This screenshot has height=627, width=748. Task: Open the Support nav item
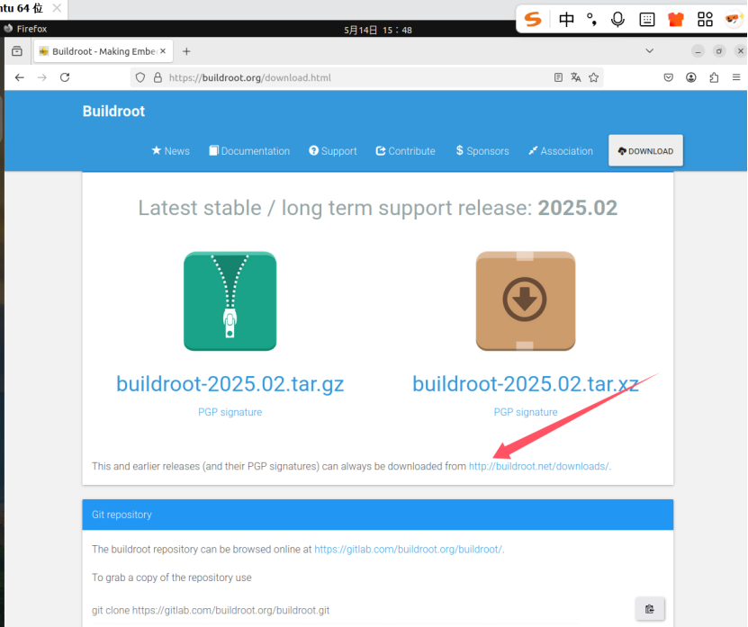332,151
